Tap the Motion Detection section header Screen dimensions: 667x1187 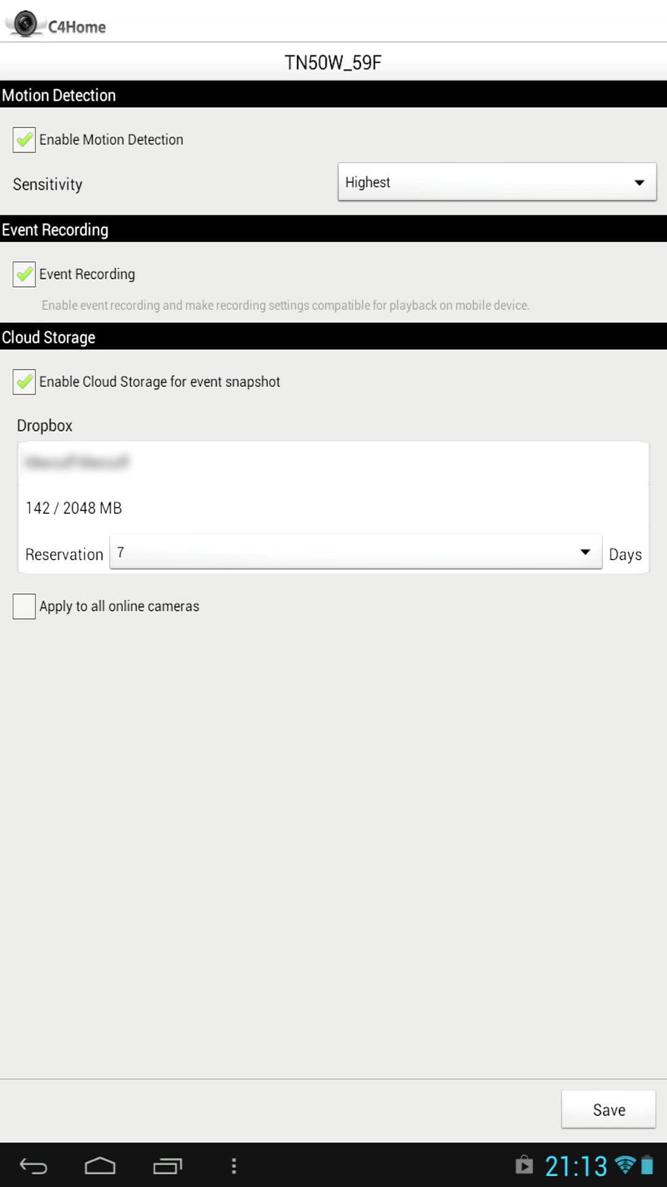(x=333, y=95)
